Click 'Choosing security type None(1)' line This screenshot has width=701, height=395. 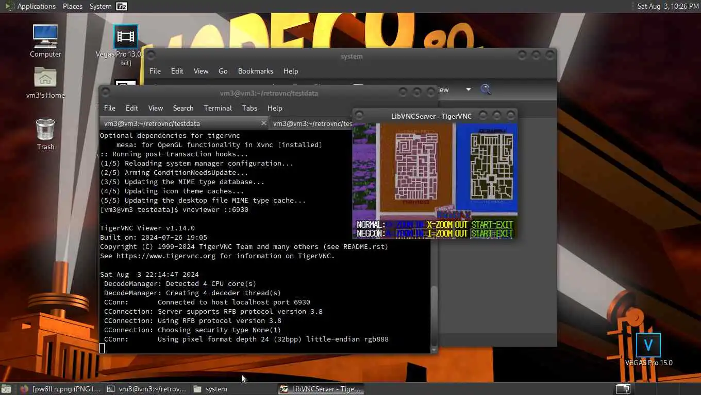coord(220,330)
